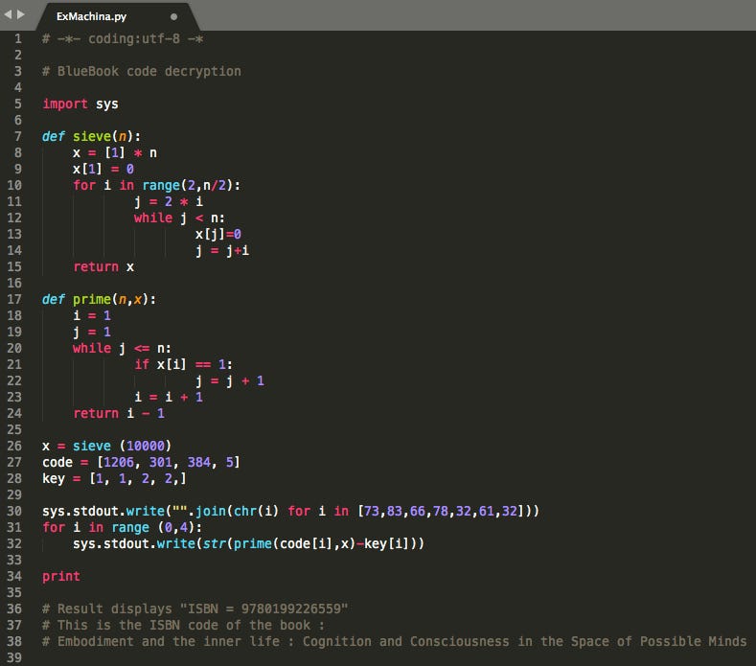The width and height of the screenshot is (756, 666).
Task: Go to previous tab with left arrow
Action: [x=8, y=14]
